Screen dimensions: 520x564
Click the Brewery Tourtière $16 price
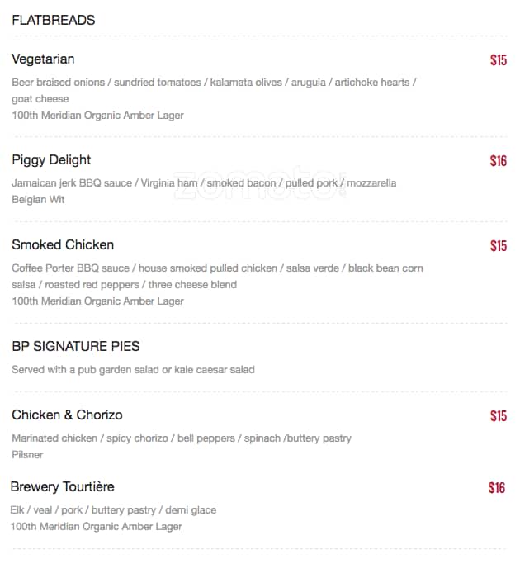pyautogui.click(x=496, y=488)
